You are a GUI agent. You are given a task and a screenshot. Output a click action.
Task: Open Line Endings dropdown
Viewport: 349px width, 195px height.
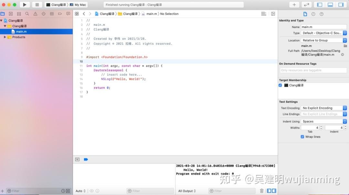point(324,114)
